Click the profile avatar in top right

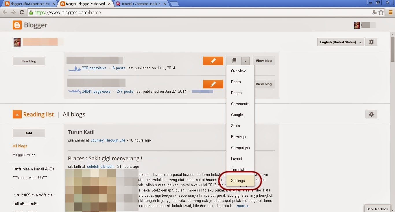[x=357, y=25]
